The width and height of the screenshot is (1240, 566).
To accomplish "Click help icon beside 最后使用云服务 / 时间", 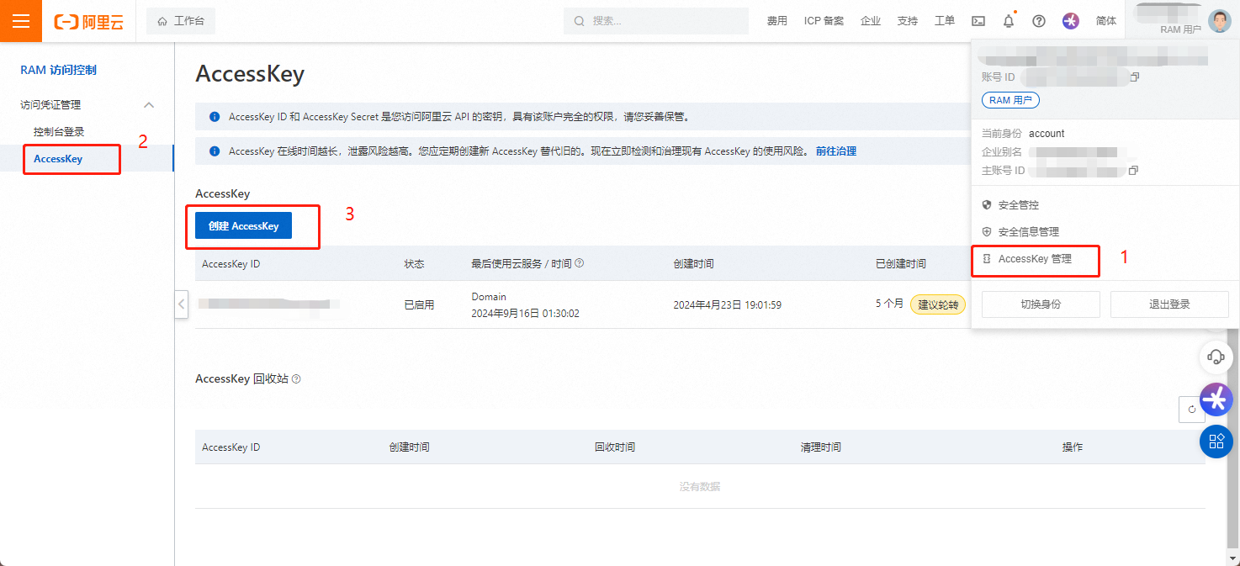I will (579, 263).
